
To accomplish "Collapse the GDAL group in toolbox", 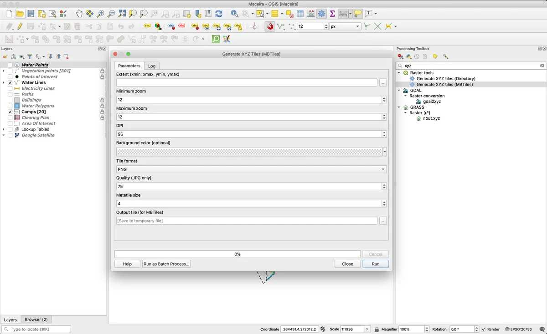I will point(399,91).
